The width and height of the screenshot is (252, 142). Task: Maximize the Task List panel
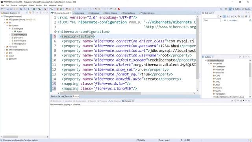[x=249, y=13]
